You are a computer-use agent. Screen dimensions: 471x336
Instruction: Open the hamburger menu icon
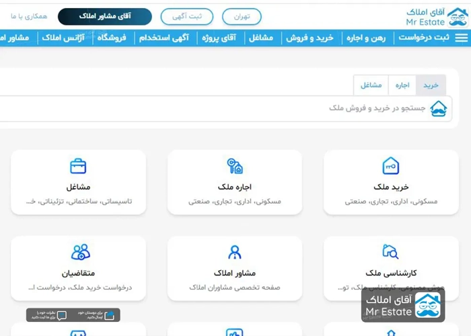[460, 38]
